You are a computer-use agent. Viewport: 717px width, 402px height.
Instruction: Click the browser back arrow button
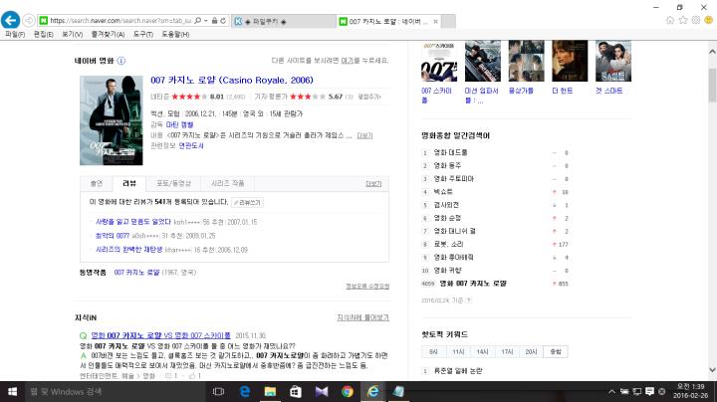coord(10,20)
